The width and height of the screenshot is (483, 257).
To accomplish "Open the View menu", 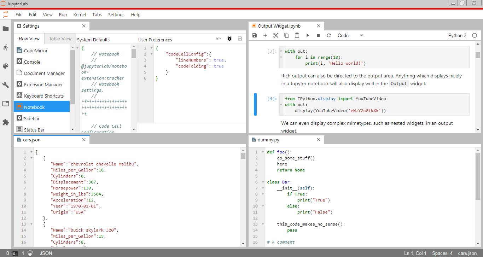I will (48, 14).
